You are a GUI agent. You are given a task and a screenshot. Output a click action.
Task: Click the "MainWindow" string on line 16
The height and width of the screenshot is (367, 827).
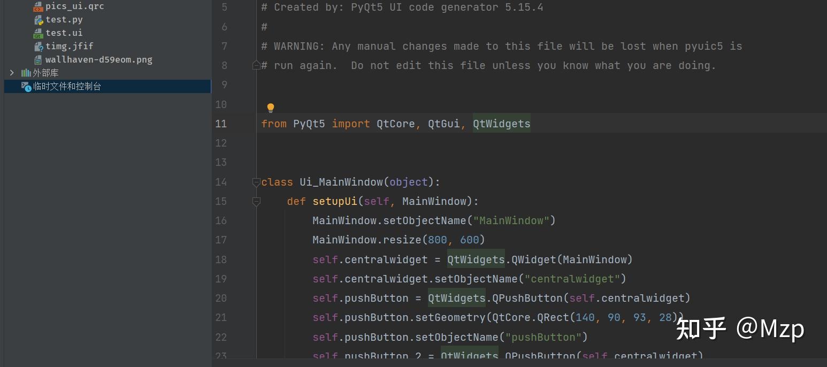[x=511, y=221]
